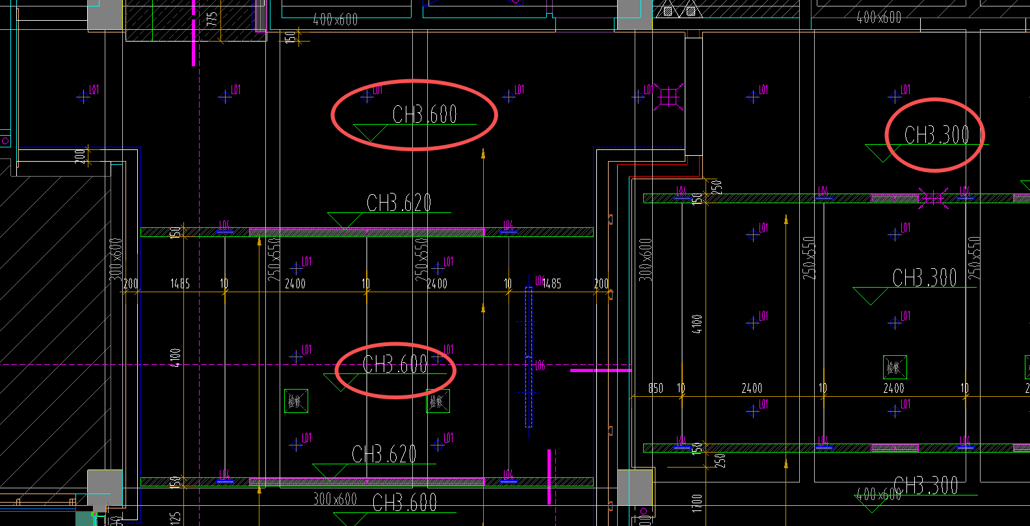This screenshot has width=1030, height=526.
Task: Select the magenta square marker on green beam
Action: 933,198
